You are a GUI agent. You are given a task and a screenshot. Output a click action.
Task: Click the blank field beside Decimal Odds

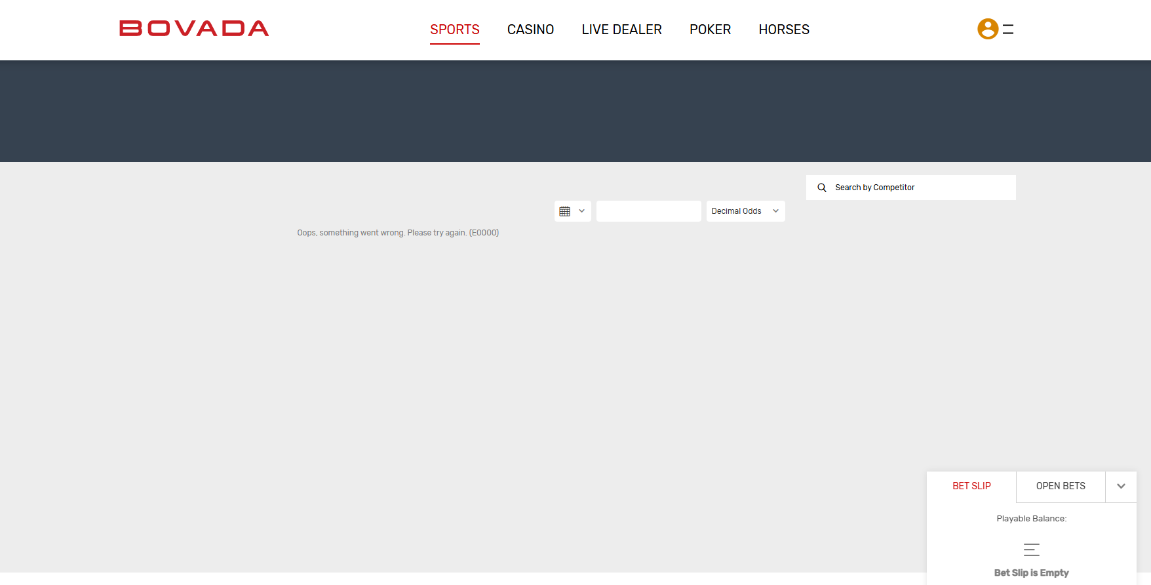coord(648,211)
